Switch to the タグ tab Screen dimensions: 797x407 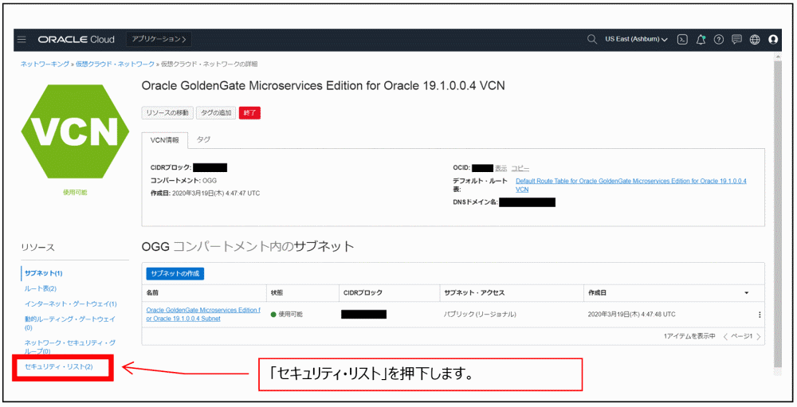coord(203,139)
